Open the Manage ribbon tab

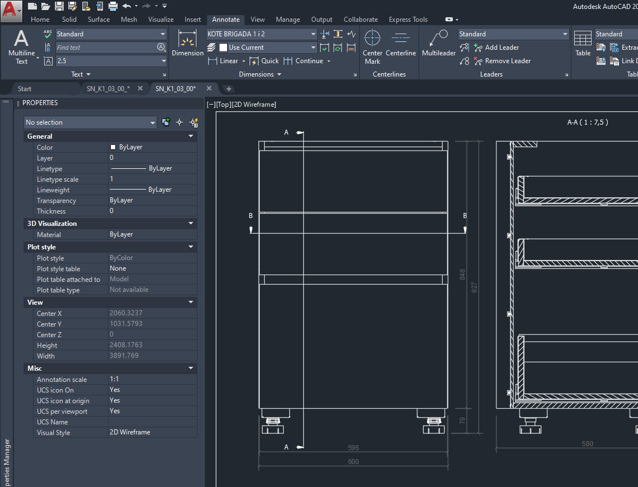tap(288, 20)
